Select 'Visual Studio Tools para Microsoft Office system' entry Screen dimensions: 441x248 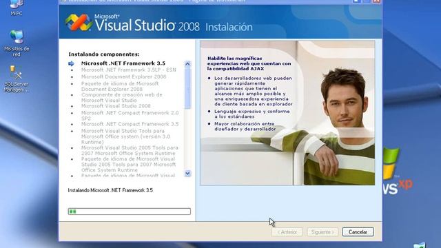click(125, 136)
